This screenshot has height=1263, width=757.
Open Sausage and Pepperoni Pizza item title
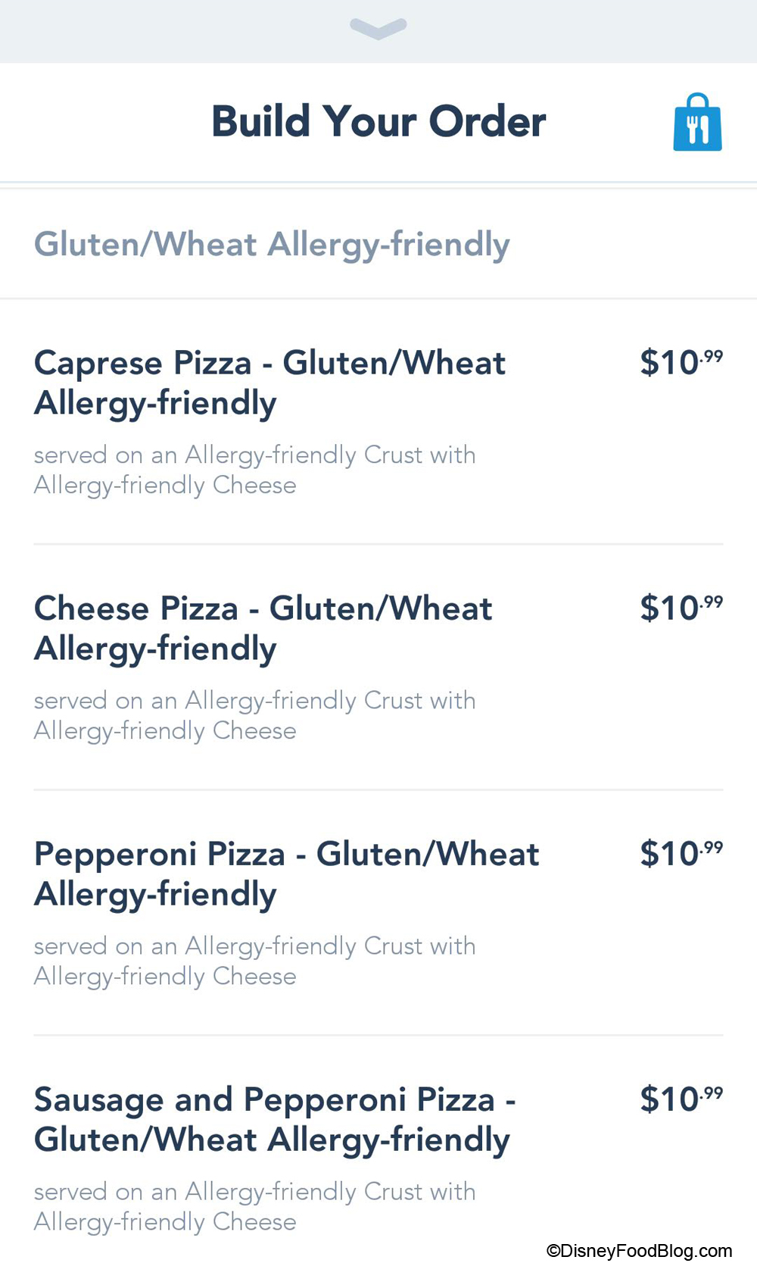274,1119
